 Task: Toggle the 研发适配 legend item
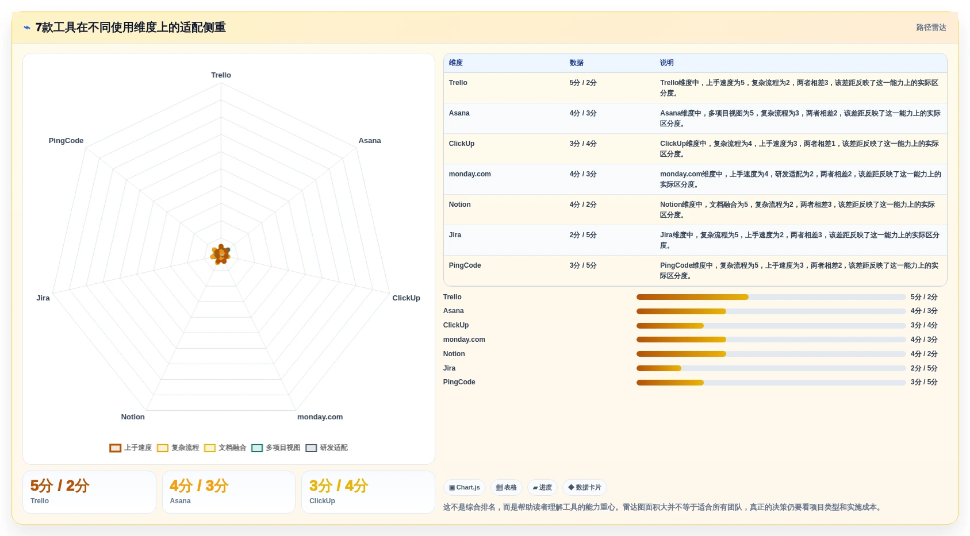pos(327,448)
